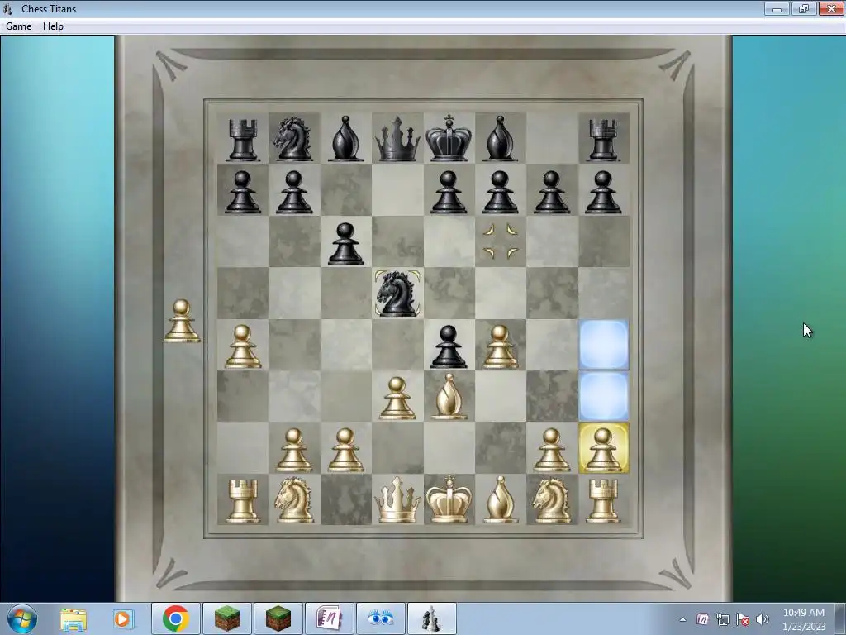The height and width of the screenshot is (635, 846).
Task: Open OneNote from the taskbar
Action: [x=329, y=618]
